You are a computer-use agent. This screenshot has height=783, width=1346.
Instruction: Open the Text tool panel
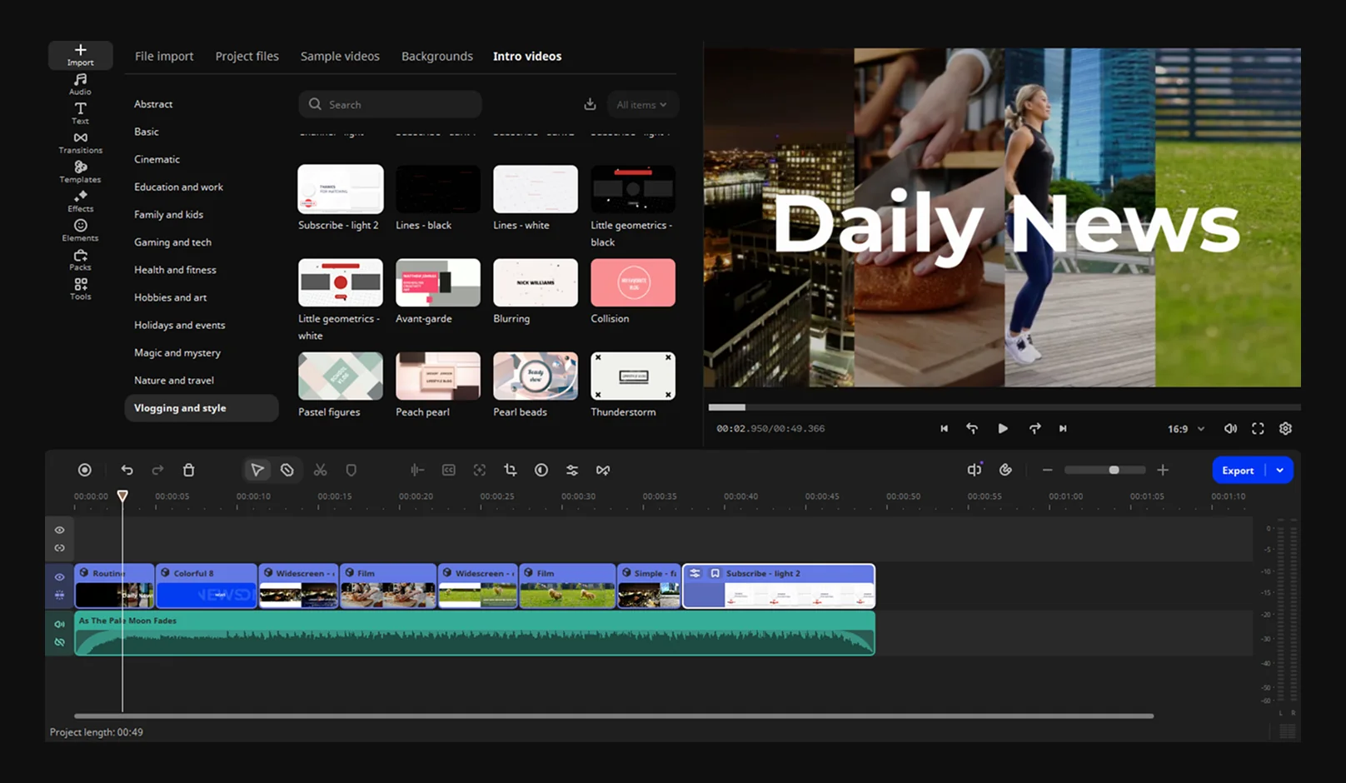coord(80,113)
